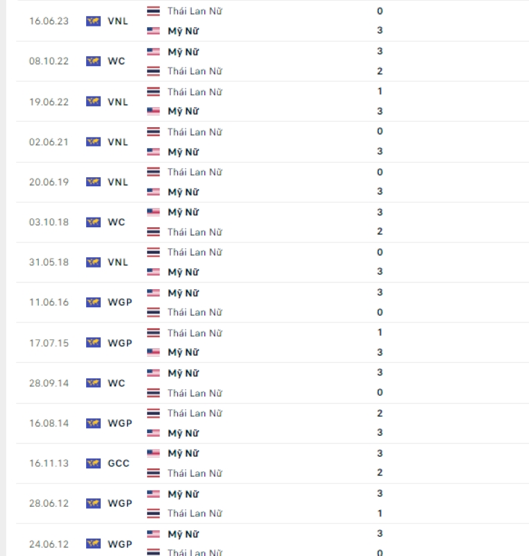Open match dated 24.06.12

click(273, 540)
